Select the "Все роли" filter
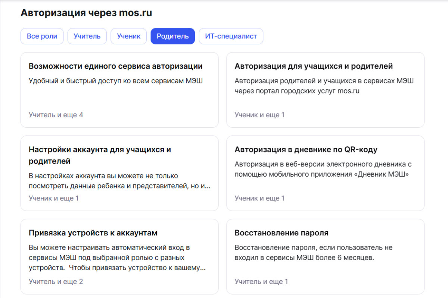 point(42,36)
